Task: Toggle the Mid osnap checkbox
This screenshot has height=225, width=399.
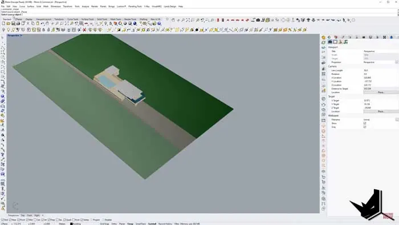Action: (x=27, y=220)
